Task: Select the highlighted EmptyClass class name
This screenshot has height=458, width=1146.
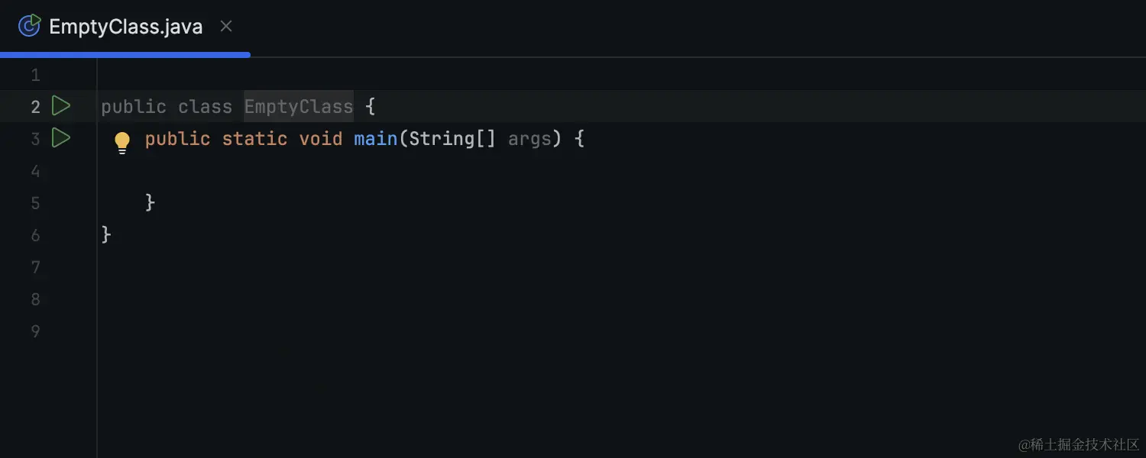Action: click(298, 106)
